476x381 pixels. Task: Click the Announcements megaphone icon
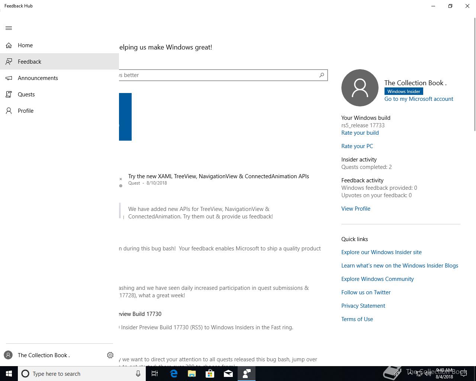(x=9, y=78)
